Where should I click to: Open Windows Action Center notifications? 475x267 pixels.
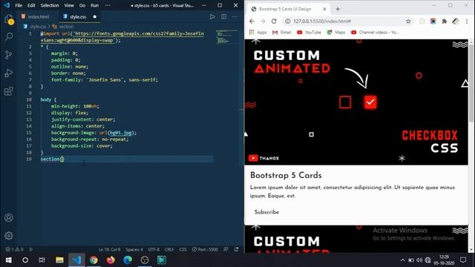tap(463, 260)
